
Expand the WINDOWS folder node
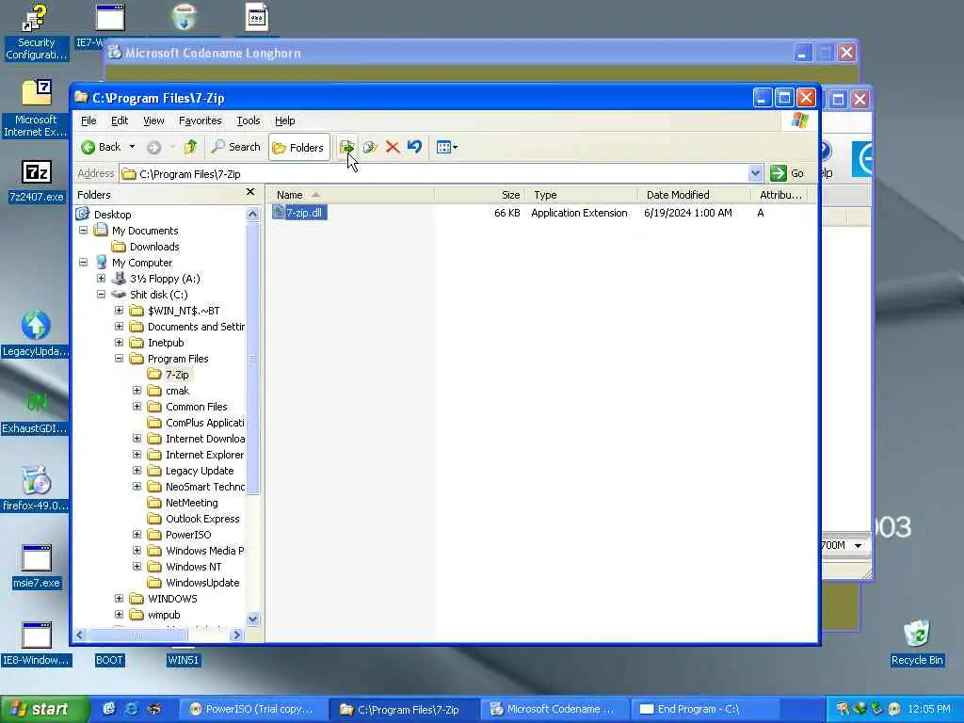pyautogui.click(x=120, y=598)
